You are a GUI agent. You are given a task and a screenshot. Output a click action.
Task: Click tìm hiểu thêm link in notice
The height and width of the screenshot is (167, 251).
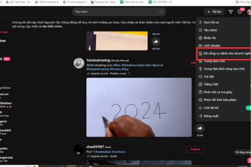(x=53, y=27)
